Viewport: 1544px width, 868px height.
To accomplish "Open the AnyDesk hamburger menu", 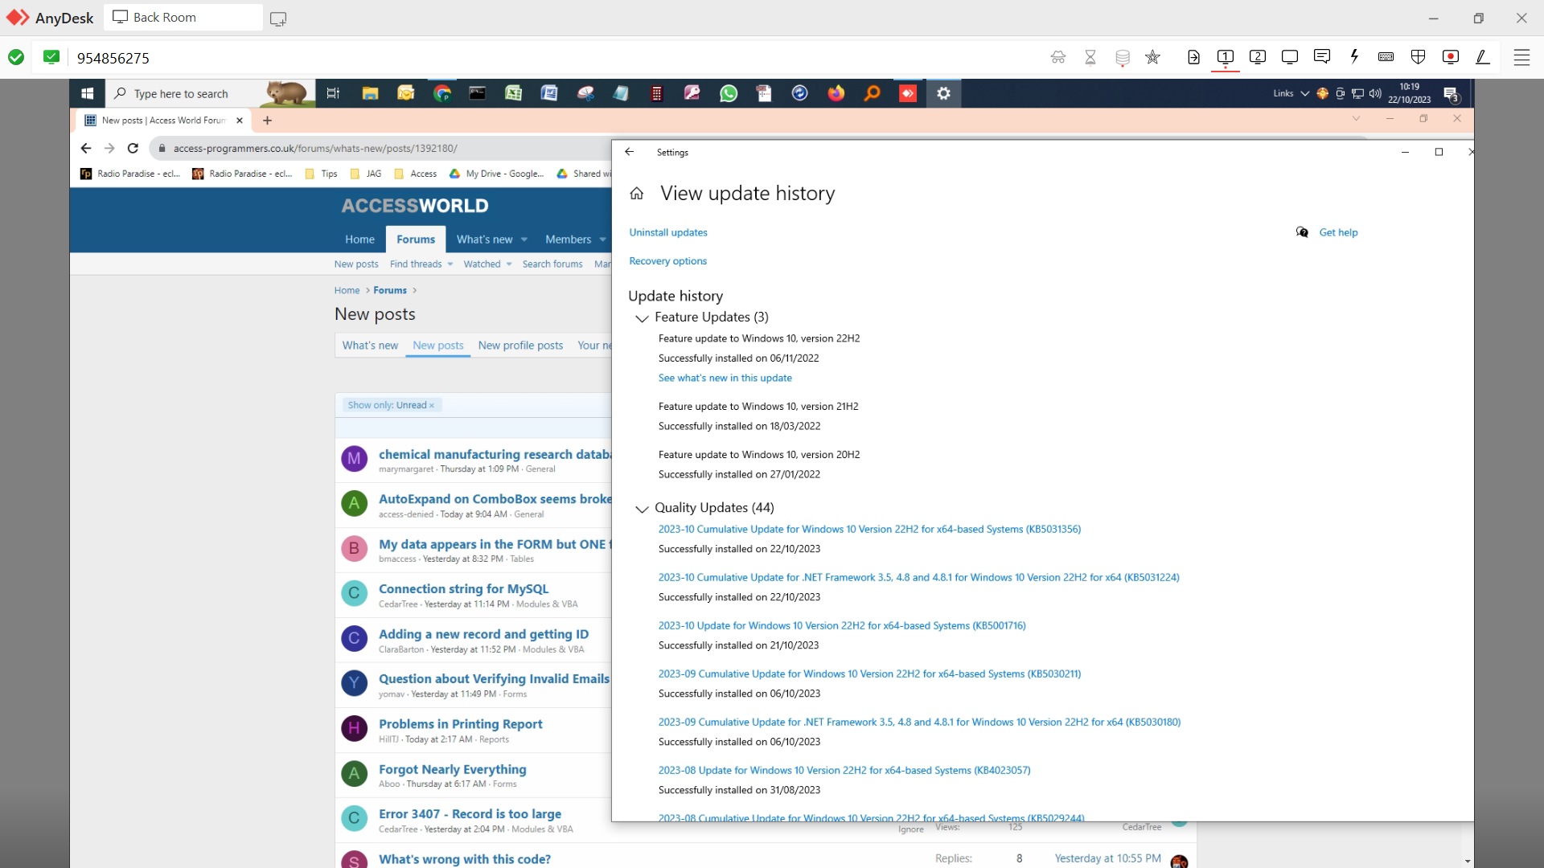I will [x=1521, y=57].
